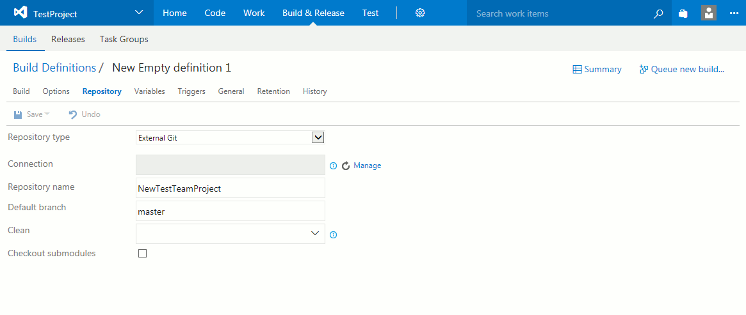Click the search magnifier icon
The image size is (746, 315).
coord(658,13)
